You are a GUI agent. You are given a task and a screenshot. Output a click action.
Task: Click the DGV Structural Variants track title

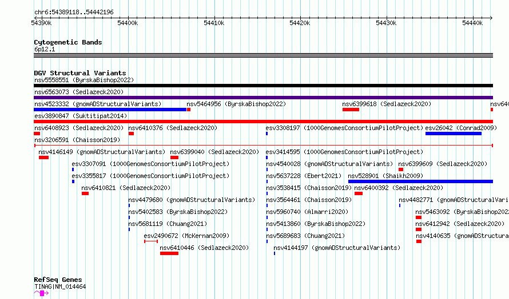click(80, 73)
